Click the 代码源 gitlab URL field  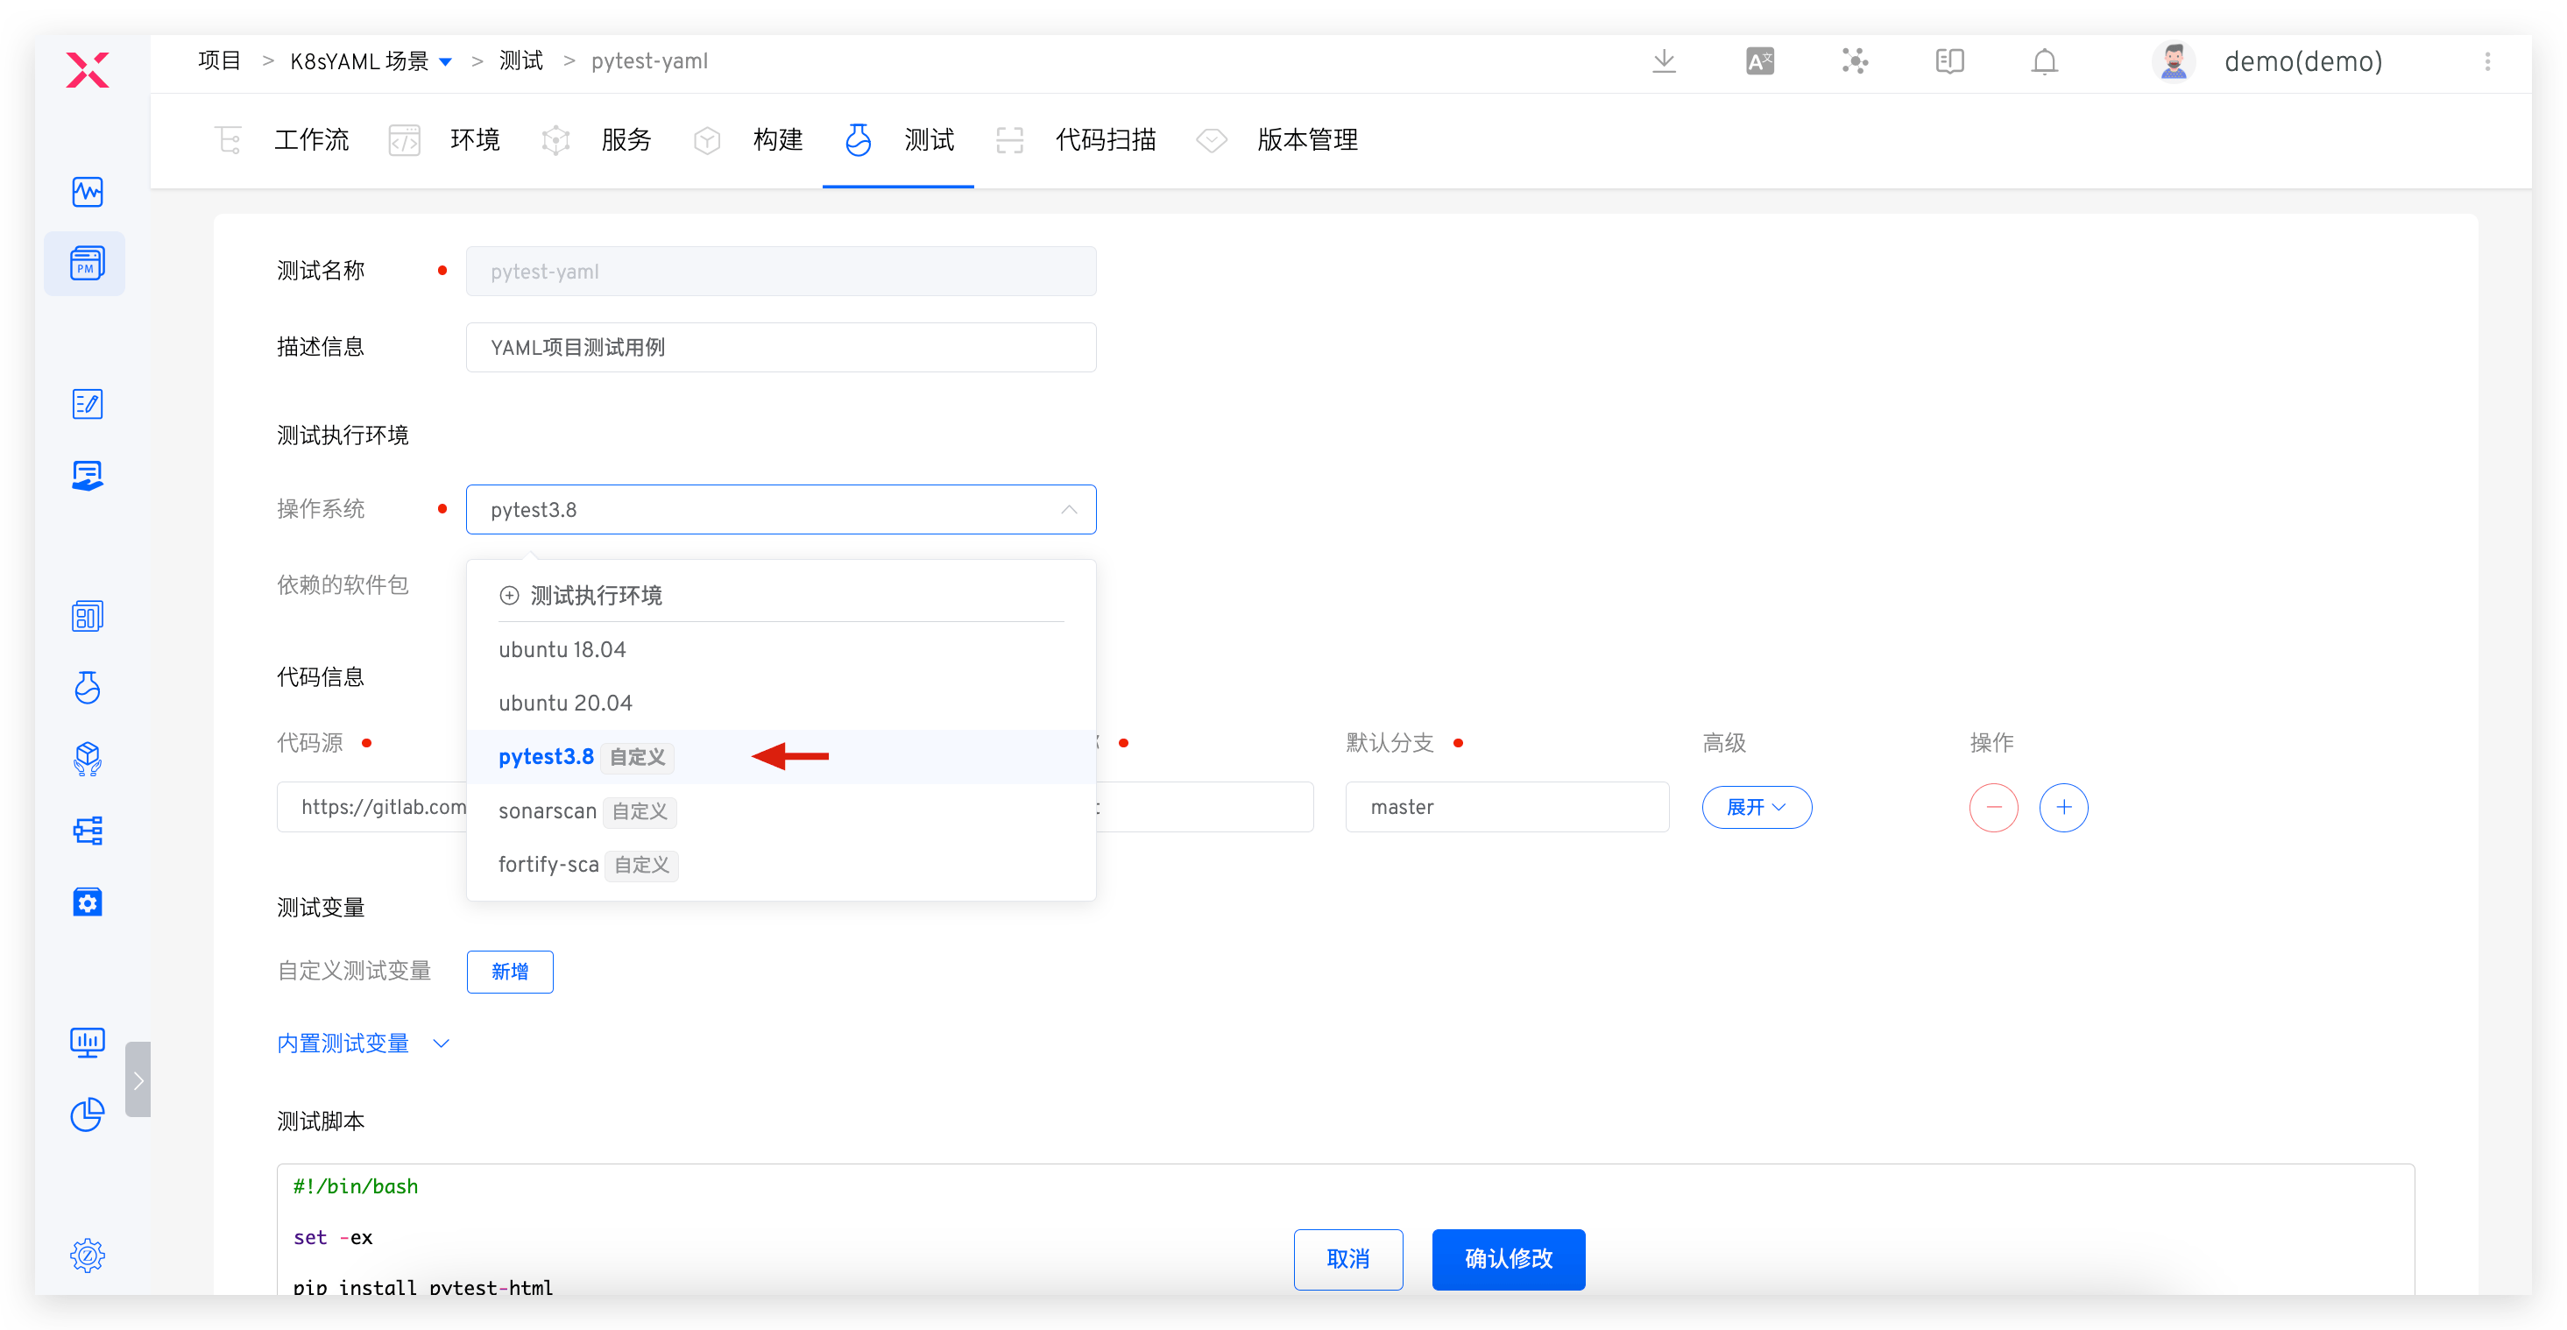coord(371,807)
